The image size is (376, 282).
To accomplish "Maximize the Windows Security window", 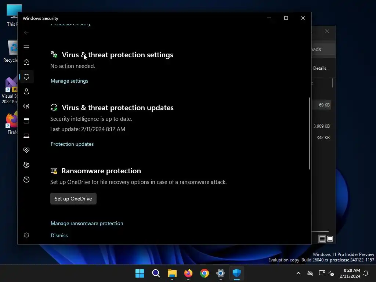I will [286, 18].
